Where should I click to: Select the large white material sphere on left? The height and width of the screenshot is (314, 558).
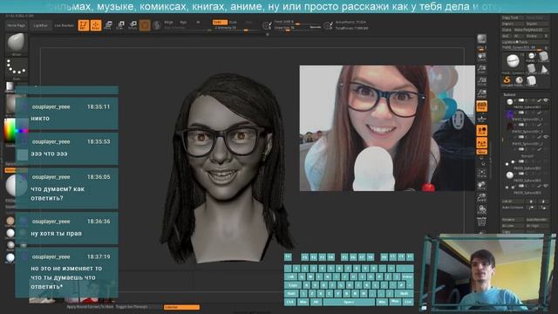click(16, 186)
